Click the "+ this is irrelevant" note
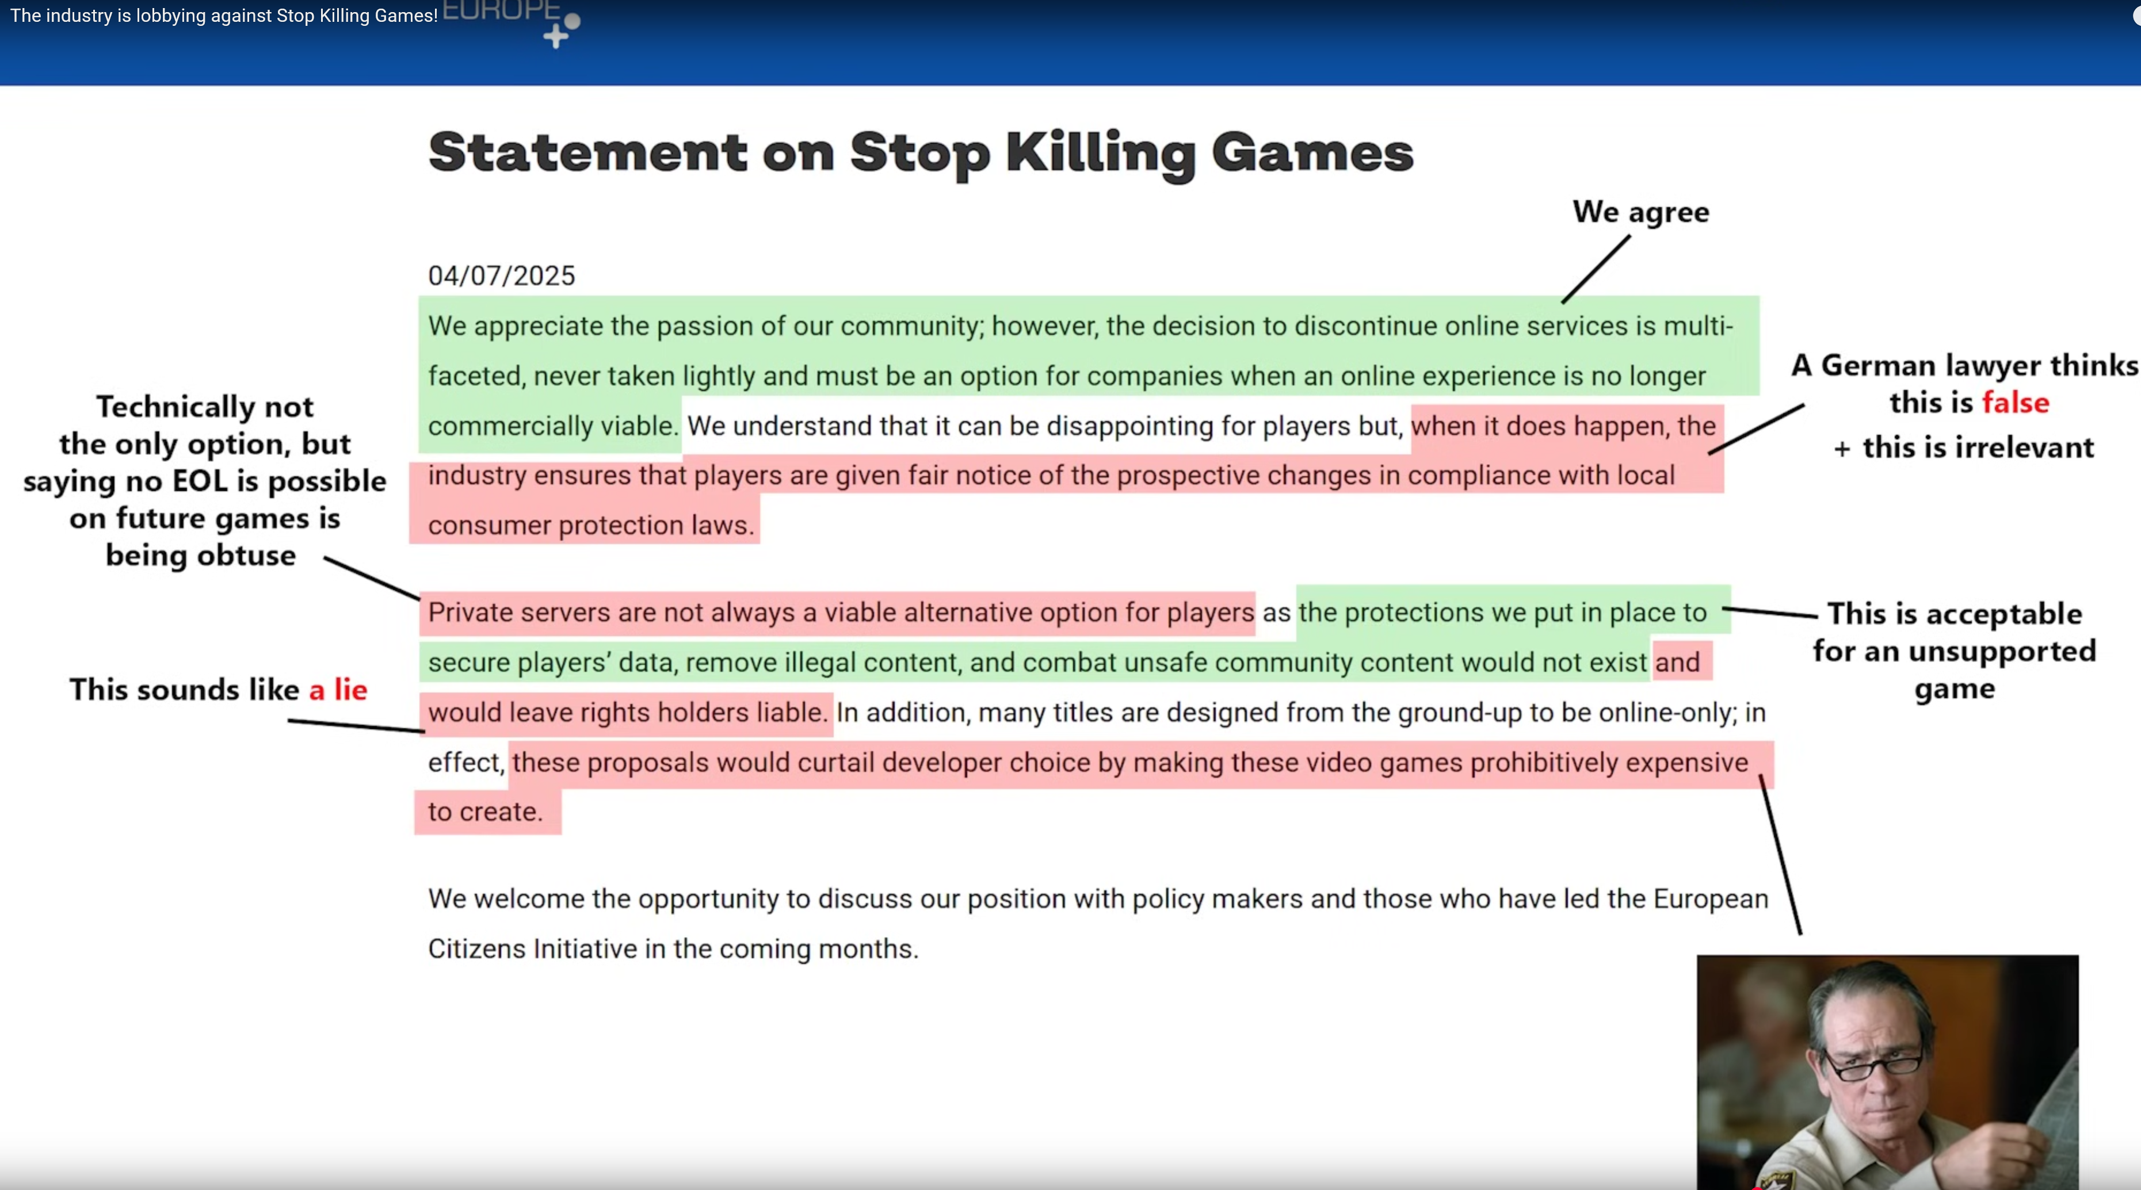This screenshot has width=2141, height=1190. (x=1963, y=448)
